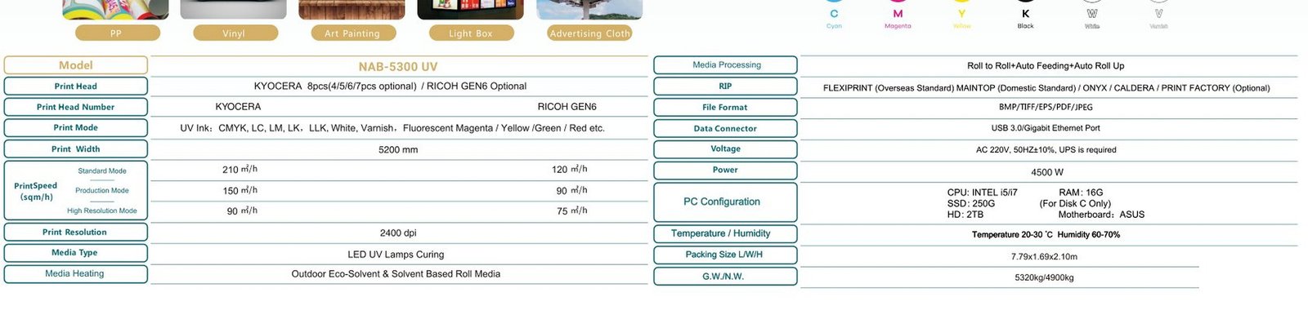Click the Vinyl media label

(235, 33)
